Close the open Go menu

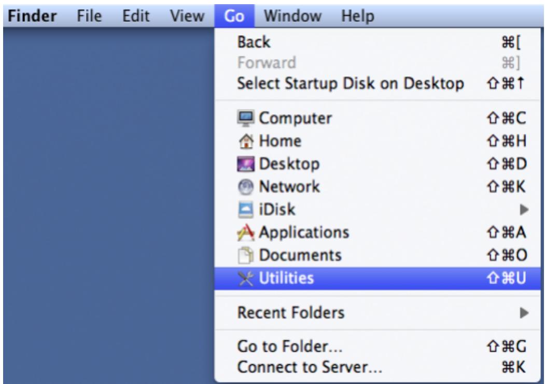tap(234, 16)
